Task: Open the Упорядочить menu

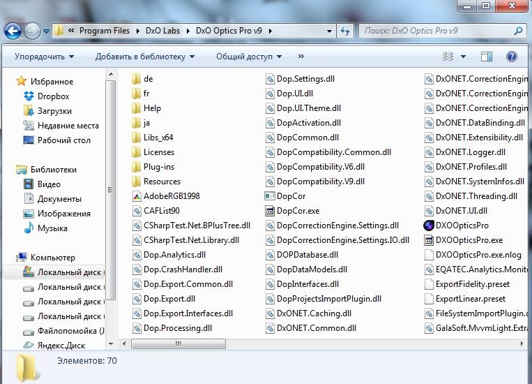Action: click(44, 57)
